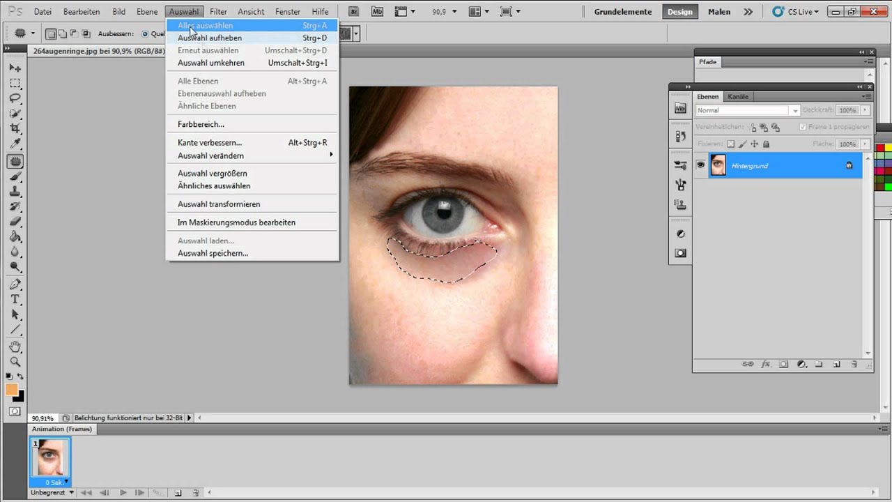Click the Malen workspace button
This screenshot has width=892, height=502.
click(719, 12)
